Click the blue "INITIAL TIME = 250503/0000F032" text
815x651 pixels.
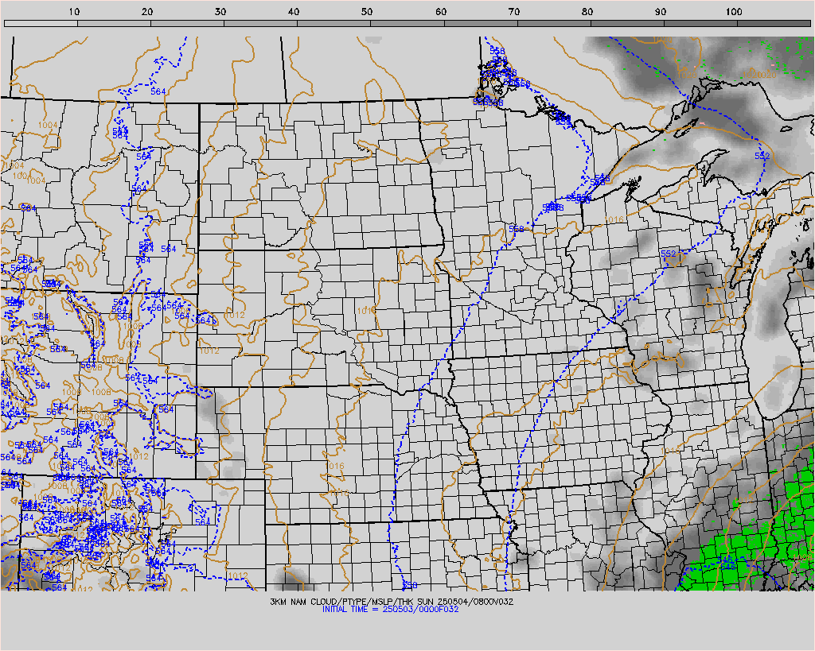[x=390, y=609]
